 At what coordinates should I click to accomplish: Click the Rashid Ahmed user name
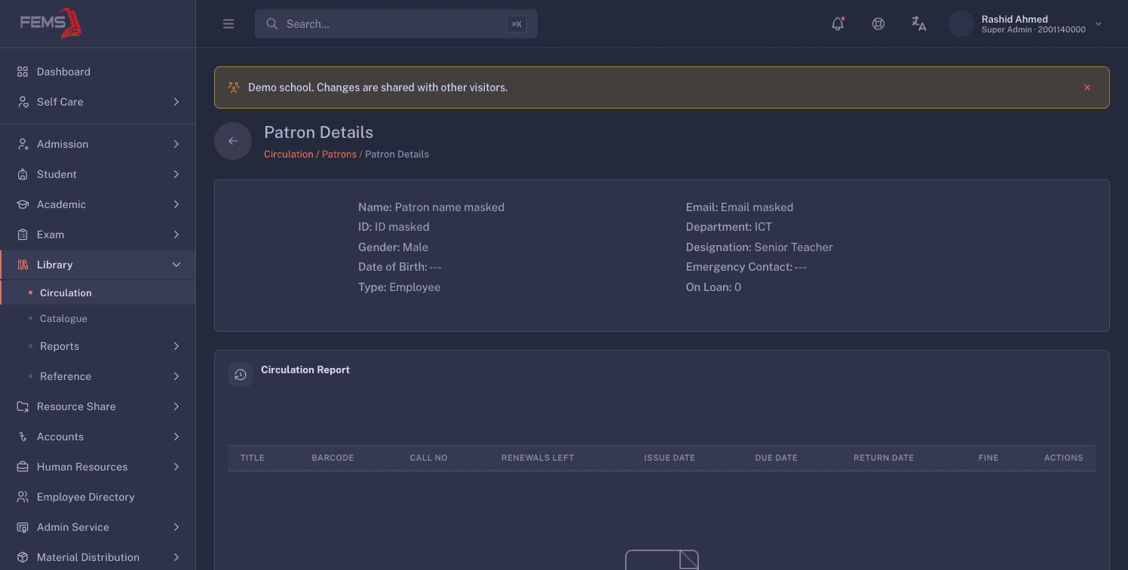click(1014, 19)
